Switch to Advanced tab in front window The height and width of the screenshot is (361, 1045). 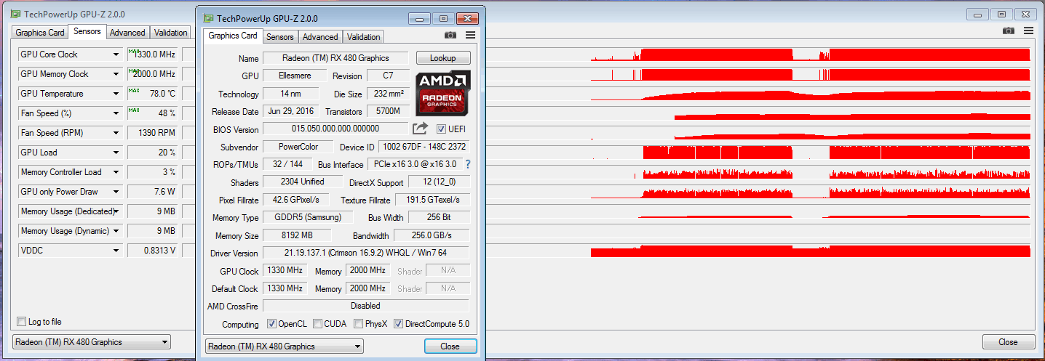pos(320,37)
